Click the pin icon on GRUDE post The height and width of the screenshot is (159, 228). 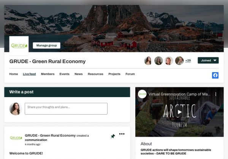click(113, 136)
